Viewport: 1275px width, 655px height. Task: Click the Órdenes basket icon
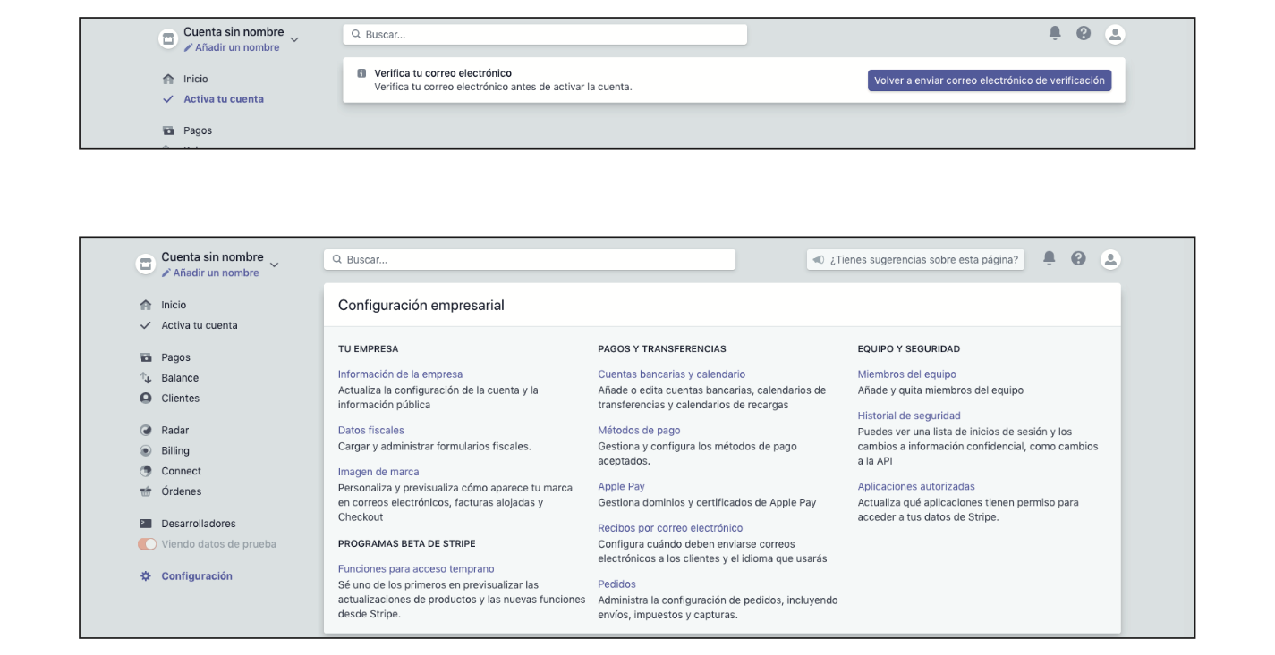145,492
